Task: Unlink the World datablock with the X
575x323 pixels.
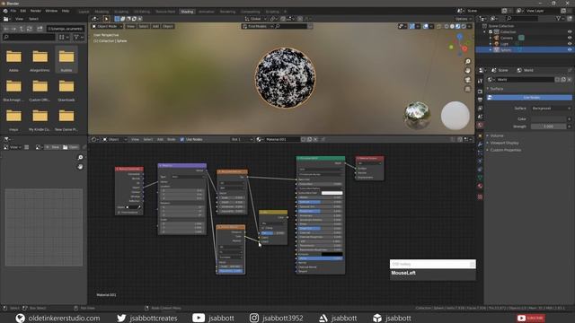Action: 569,80
